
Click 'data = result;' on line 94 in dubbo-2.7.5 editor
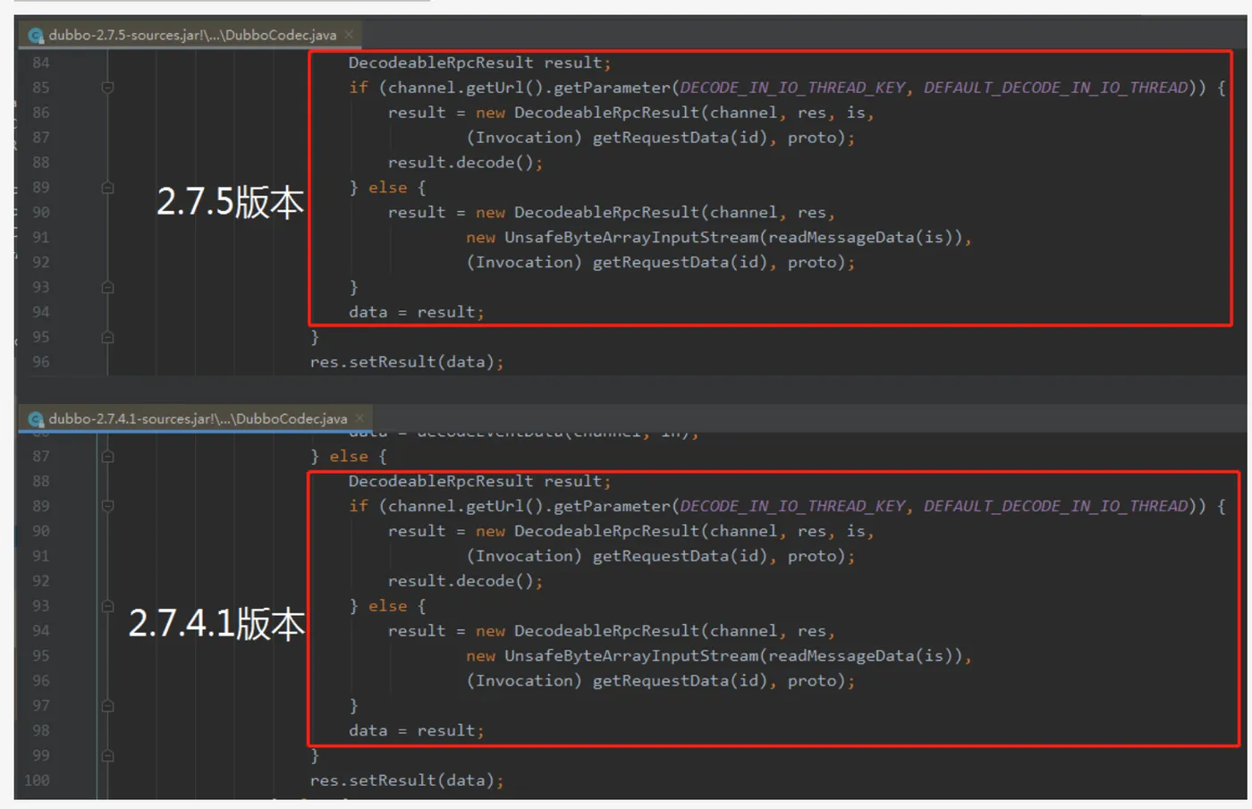(417, 312)
